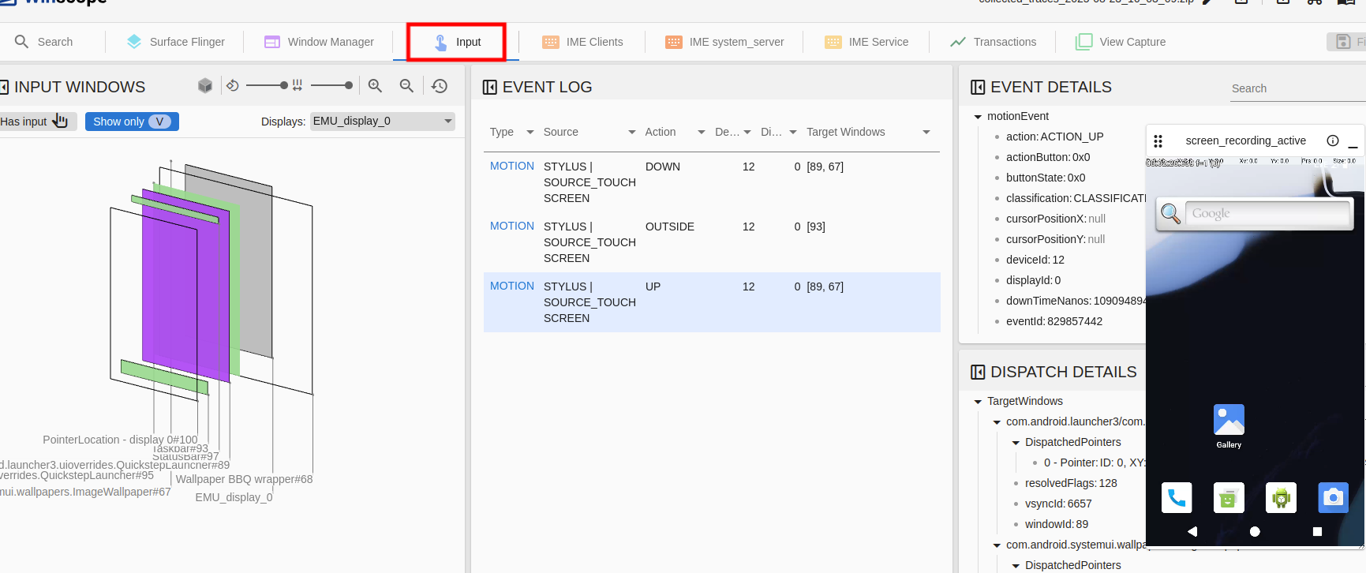The width and height of the screenshot is (1366, 573).
Task: Open the Action column filter dropdown
Action: click(x=701, y=132)
